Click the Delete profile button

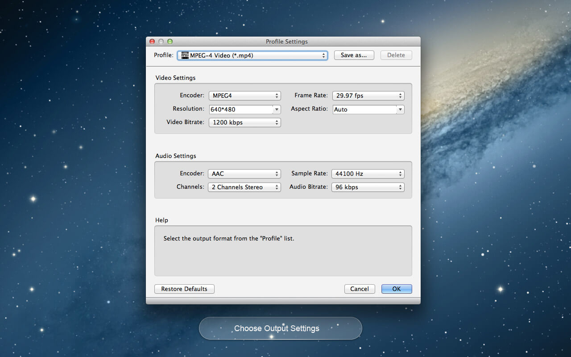click(x=396, y=55)
